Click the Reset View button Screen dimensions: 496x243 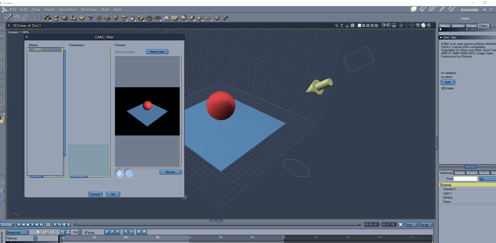tap(157, 52)
